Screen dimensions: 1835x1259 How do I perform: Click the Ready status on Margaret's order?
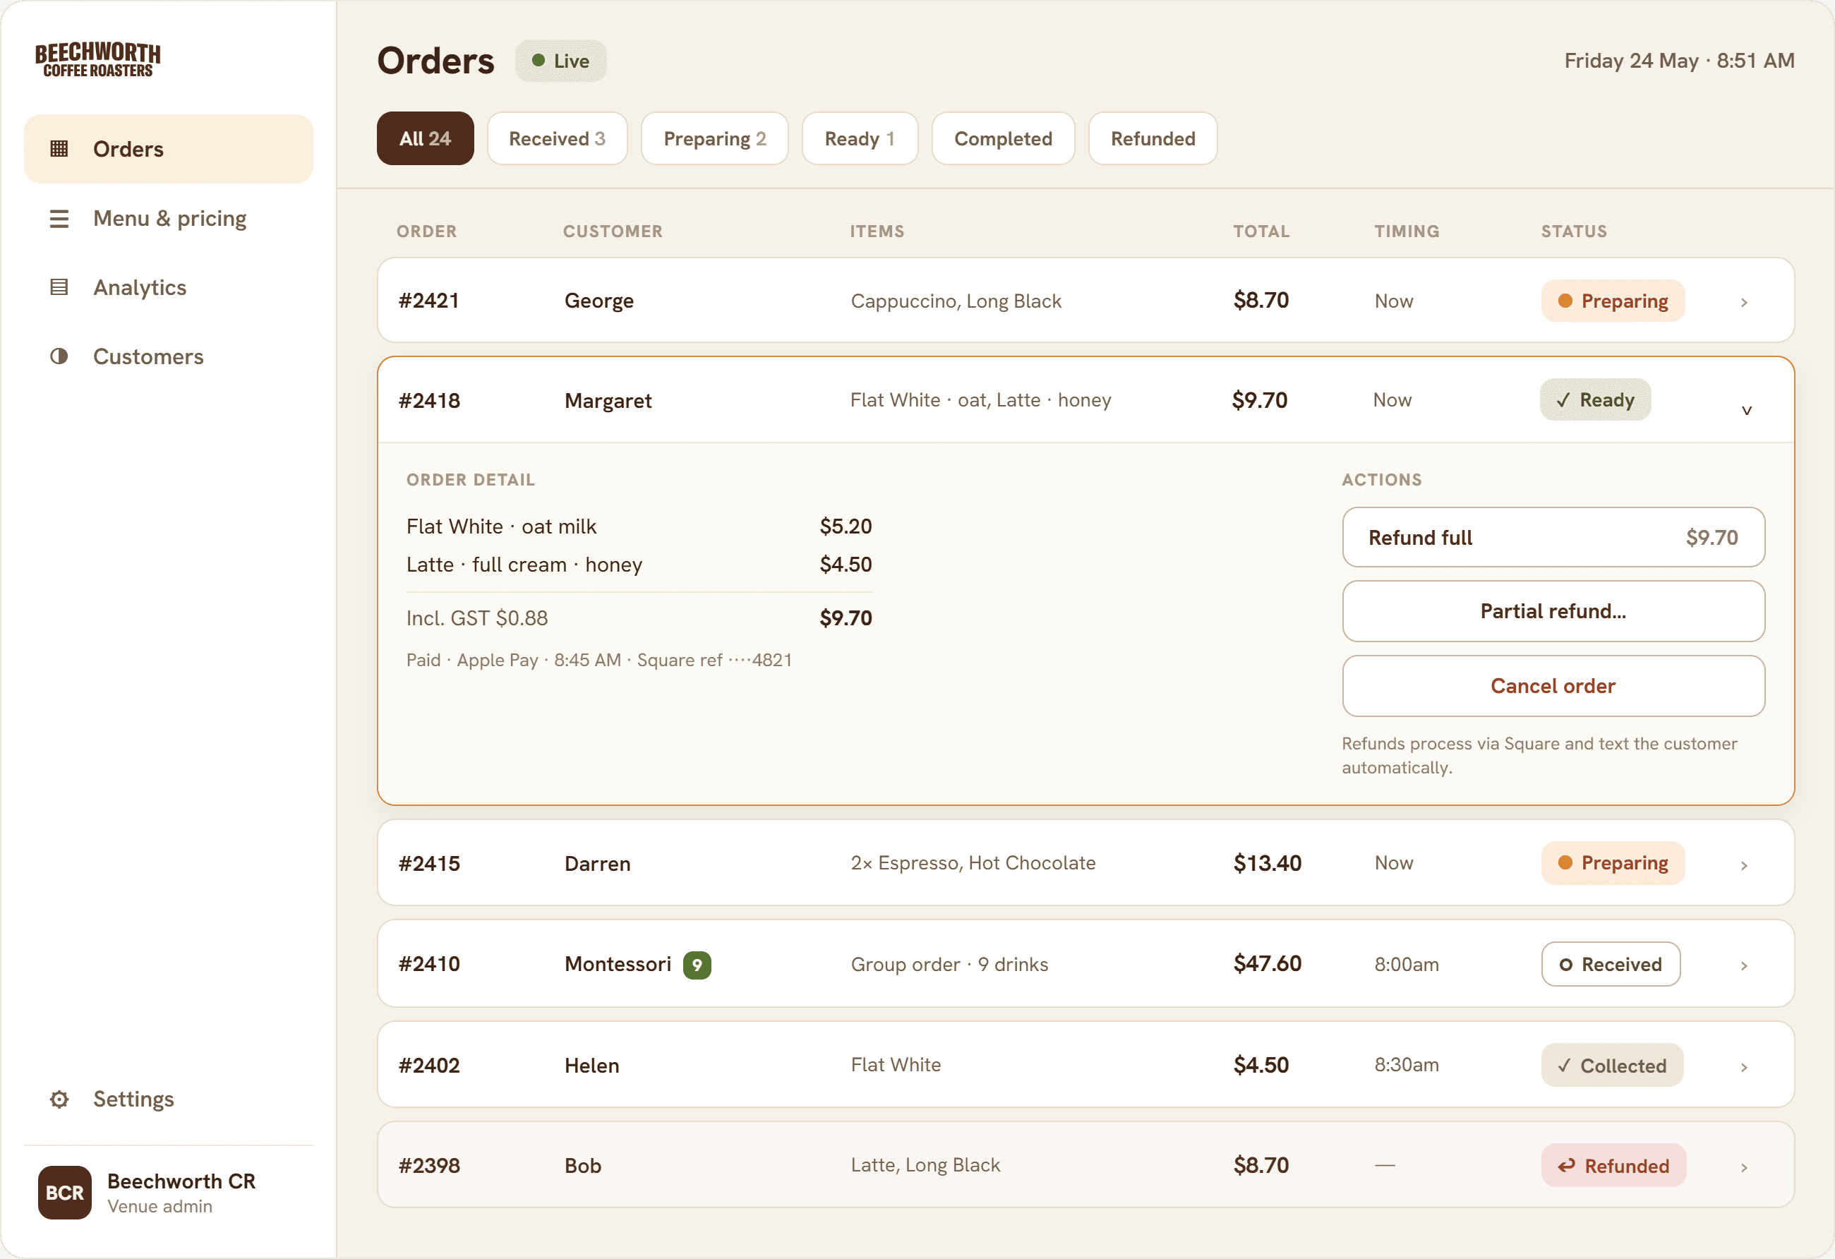[1594, 399]
